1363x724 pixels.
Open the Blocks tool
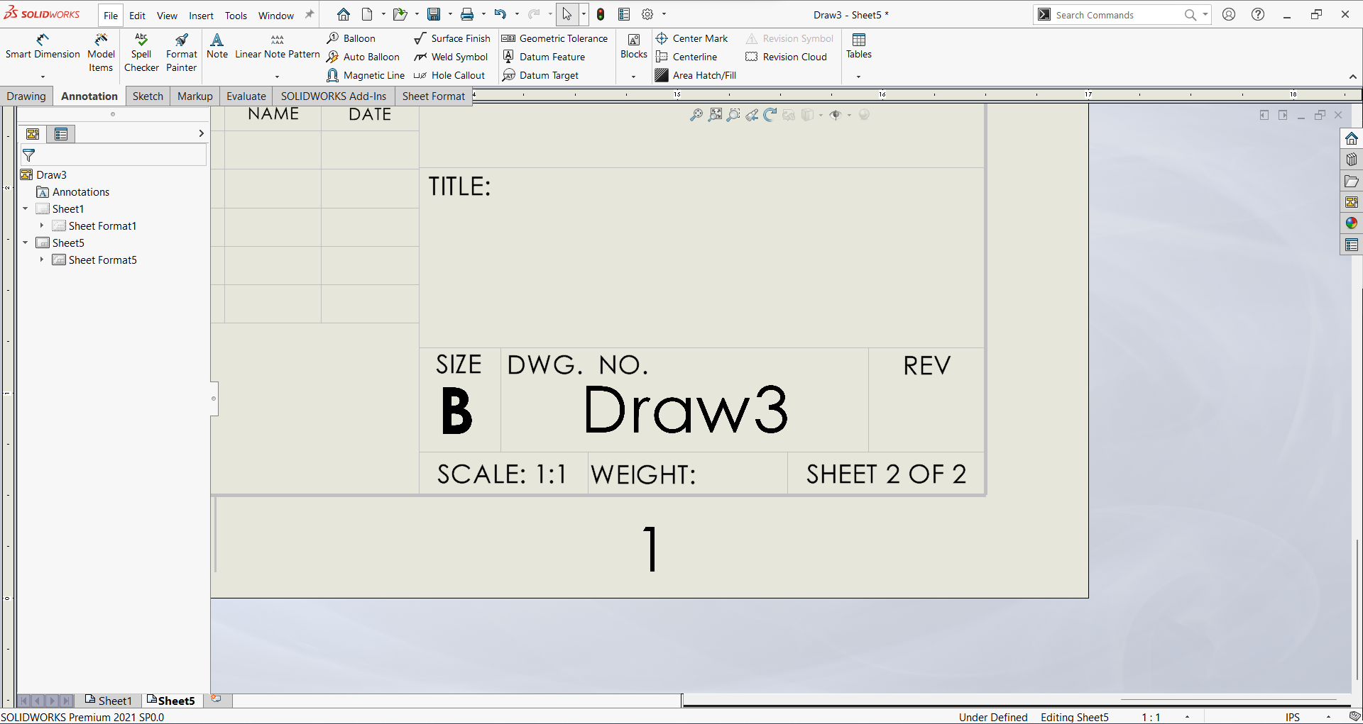[634, 47]
